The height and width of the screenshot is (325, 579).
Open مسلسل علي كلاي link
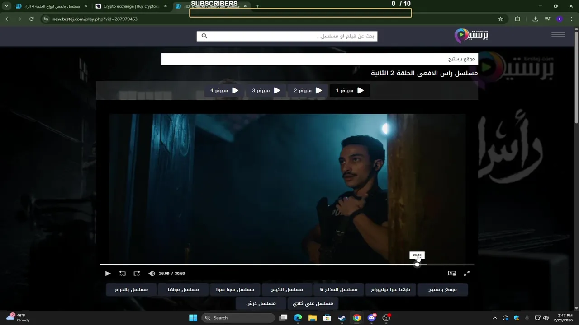313,303
